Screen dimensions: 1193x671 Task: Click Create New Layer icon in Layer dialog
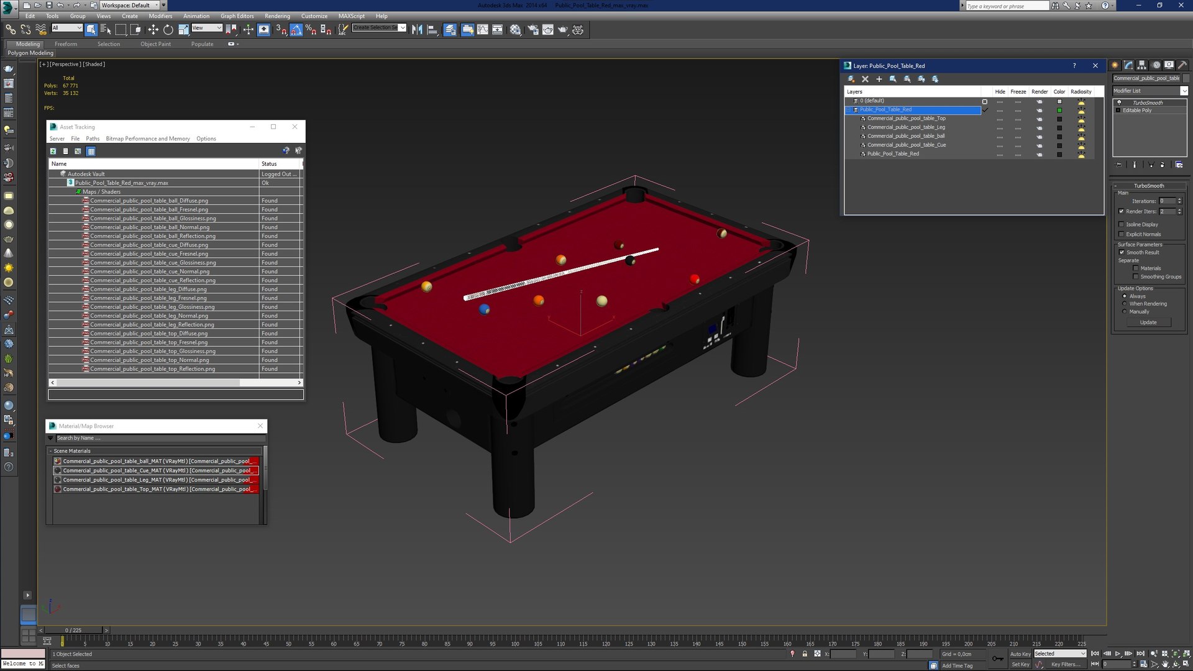pos(851,79)
